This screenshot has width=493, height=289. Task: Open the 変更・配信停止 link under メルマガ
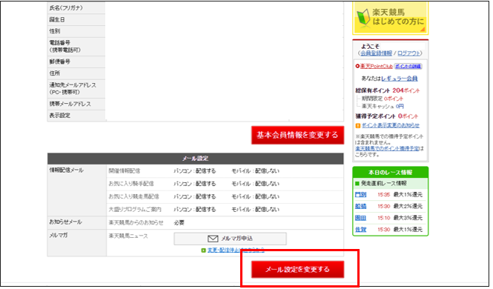[x=236, y=250]
